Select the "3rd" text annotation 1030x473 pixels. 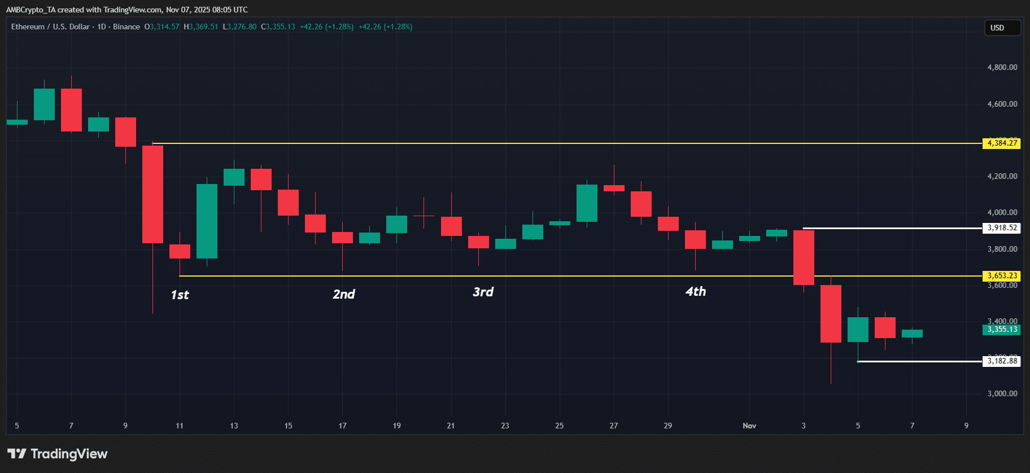coord(483,292)
